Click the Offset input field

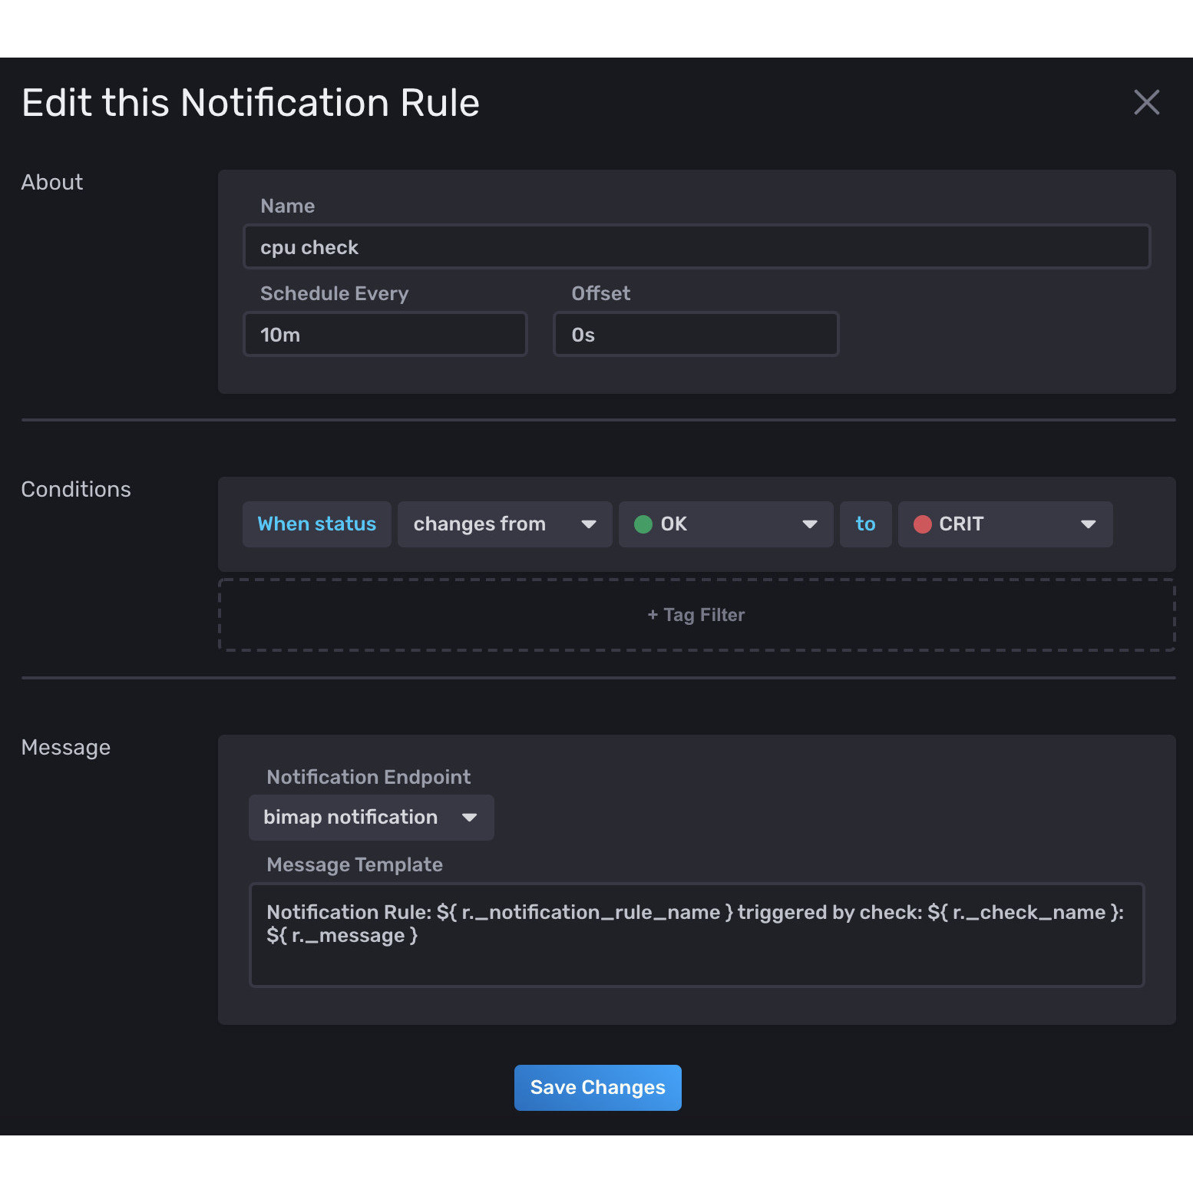(x=696, y=334)
